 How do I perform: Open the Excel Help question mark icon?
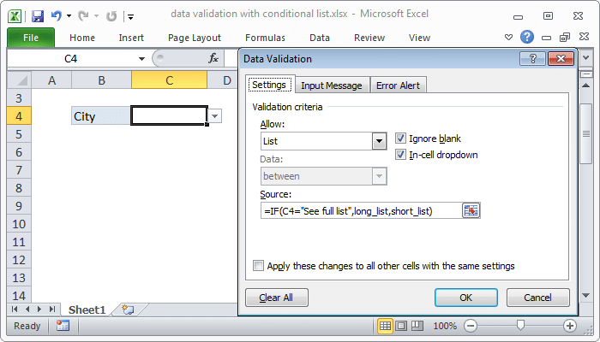[527, 37]
